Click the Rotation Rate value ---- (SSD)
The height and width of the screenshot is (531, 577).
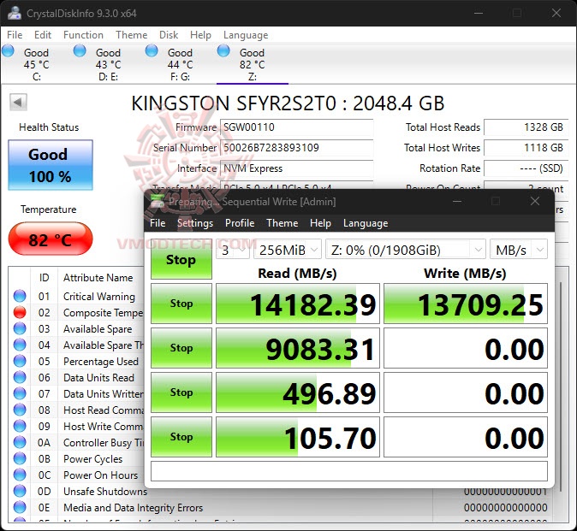point(526,168)
